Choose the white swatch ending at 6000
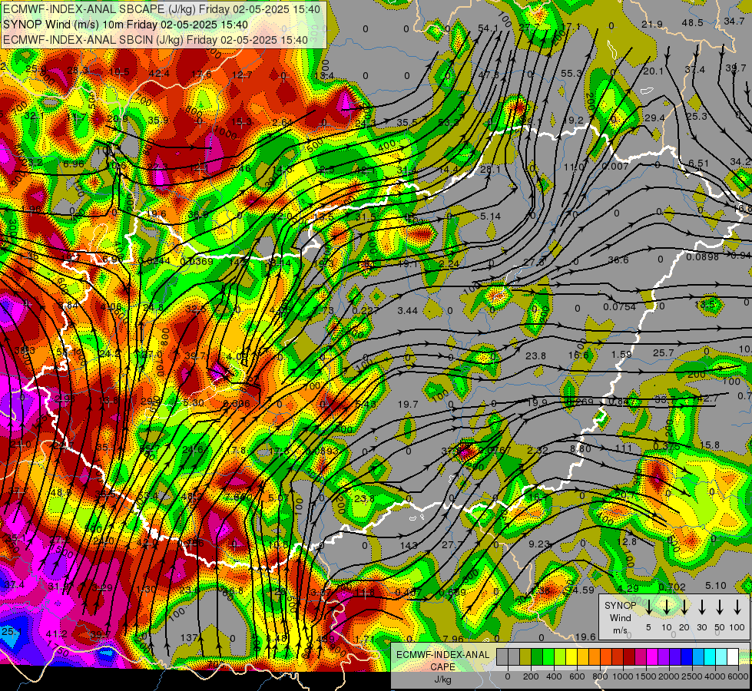This screenshot has width=752, height=691. coord(732,656)
